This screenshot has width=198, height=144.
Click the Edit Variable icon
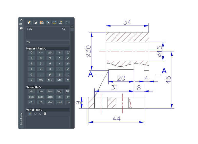35,114
